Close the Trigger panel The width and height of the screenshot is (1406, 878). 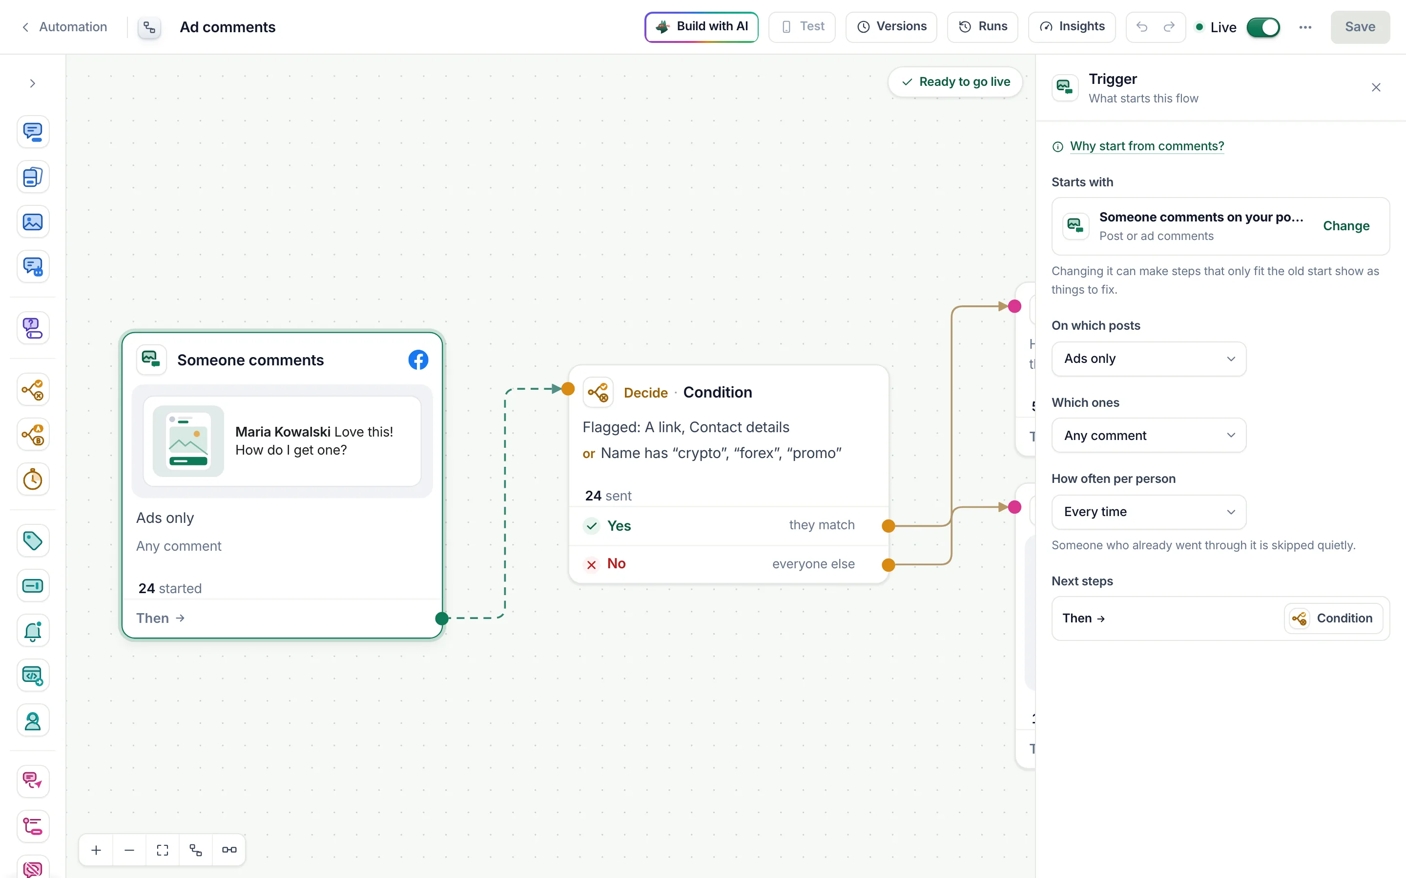point(1376,87)
